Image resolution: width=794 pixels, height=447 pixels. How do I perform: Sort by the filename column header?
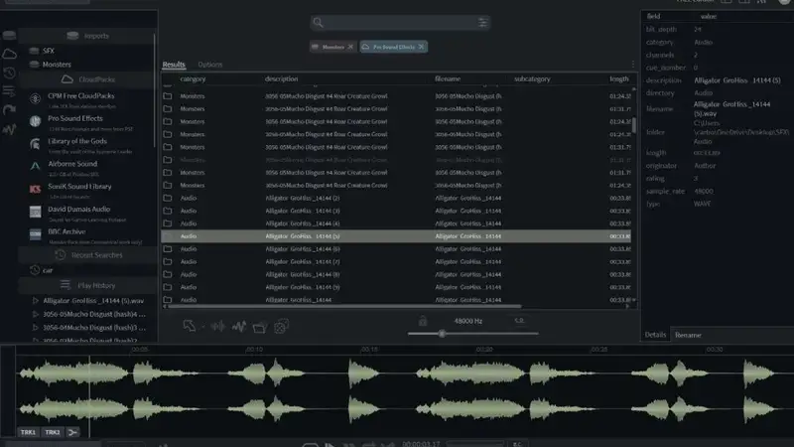point(448,78)
